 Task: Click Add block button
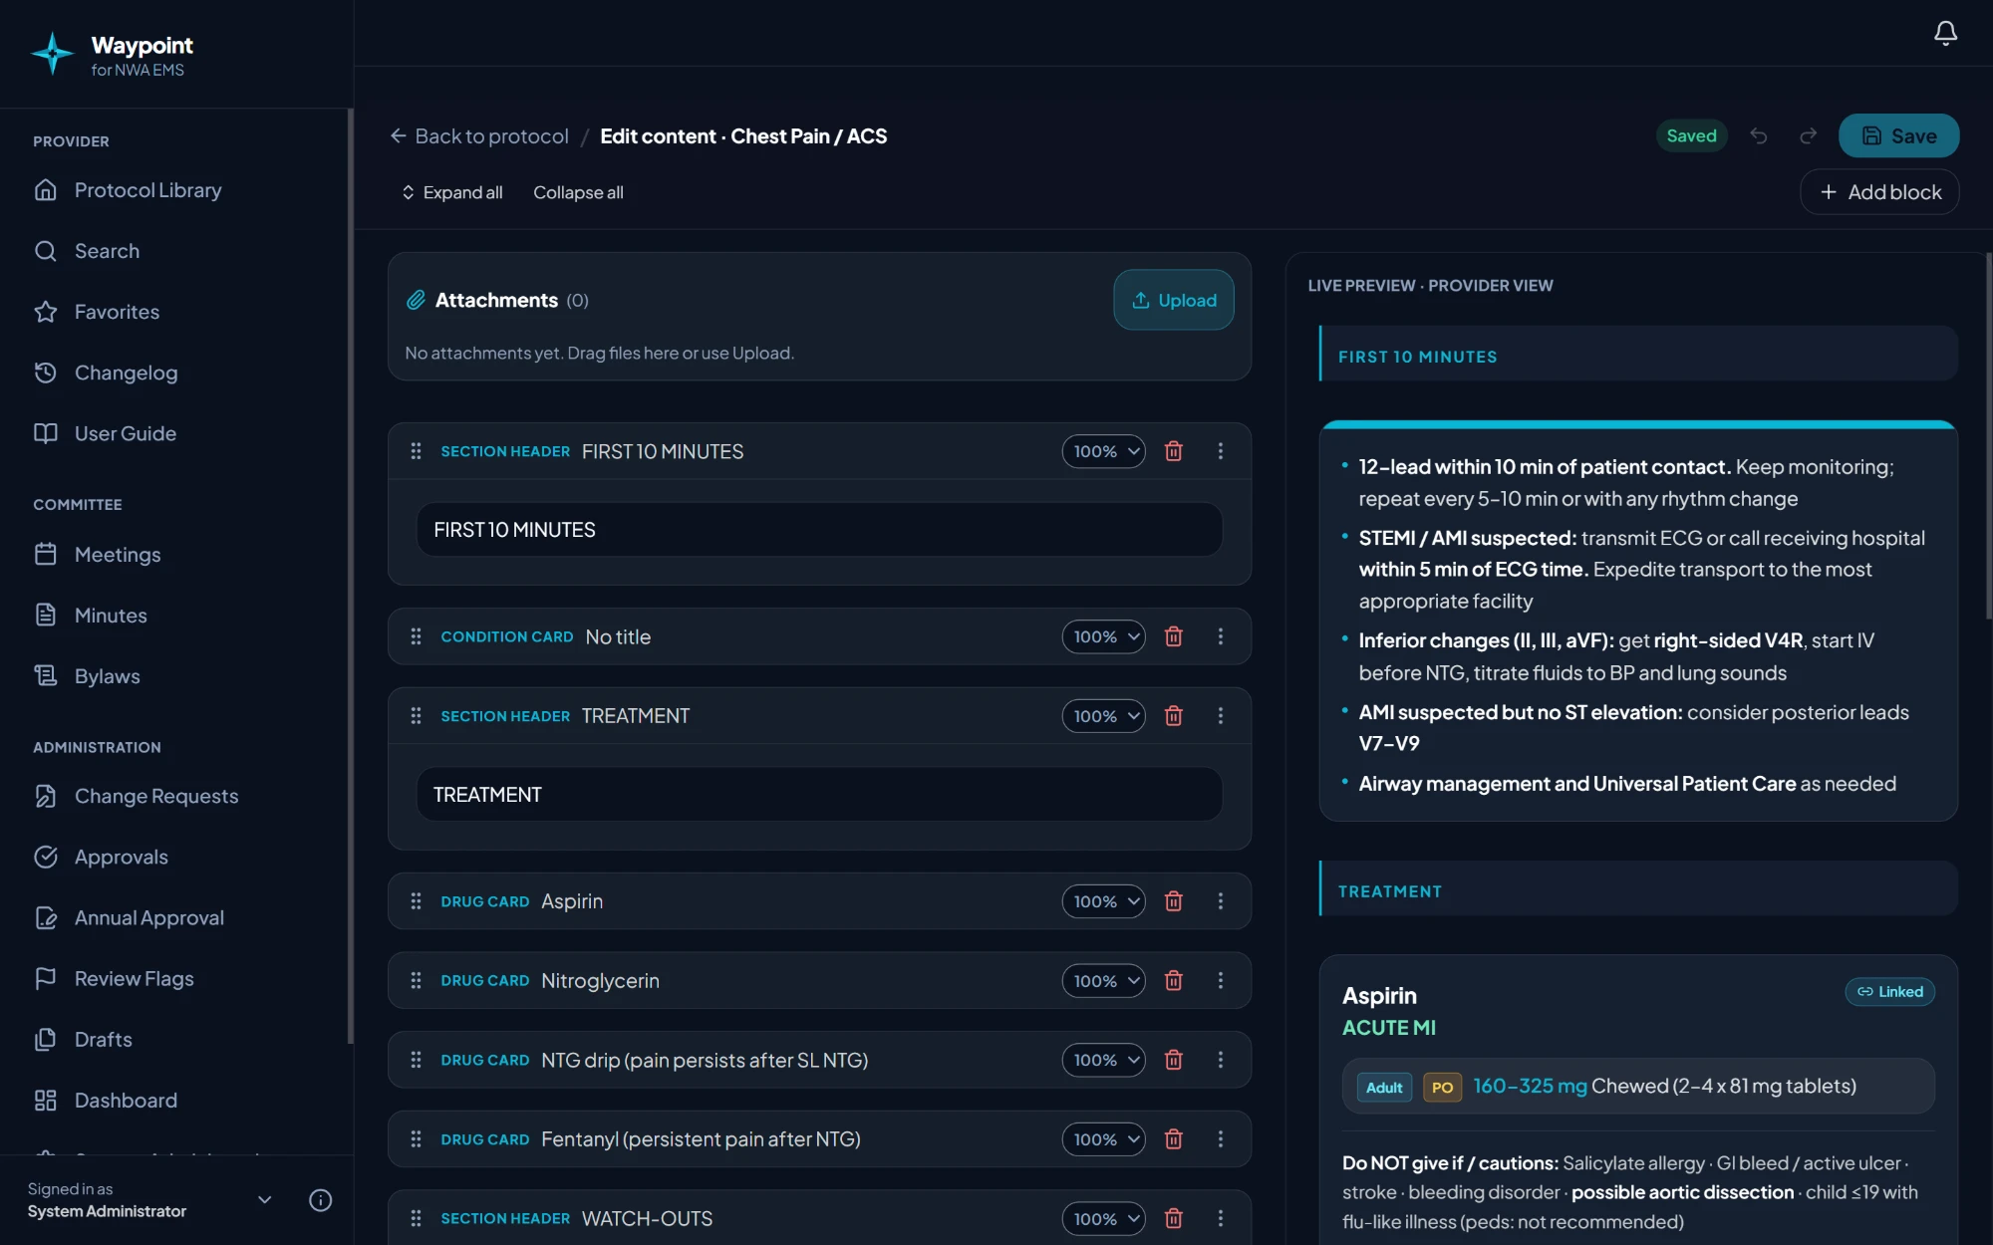(1879, 192)
